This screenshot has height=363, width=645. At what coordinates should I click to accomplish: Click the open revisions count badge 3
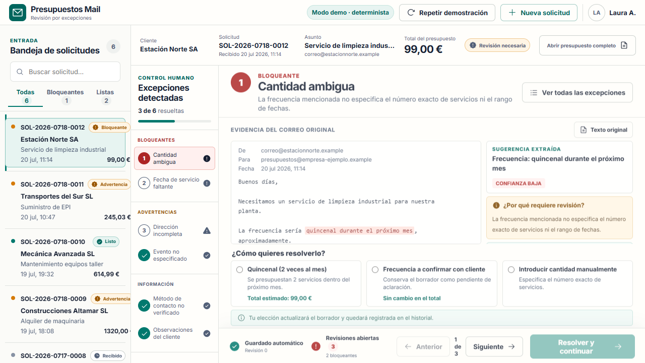tap(333, 347)
